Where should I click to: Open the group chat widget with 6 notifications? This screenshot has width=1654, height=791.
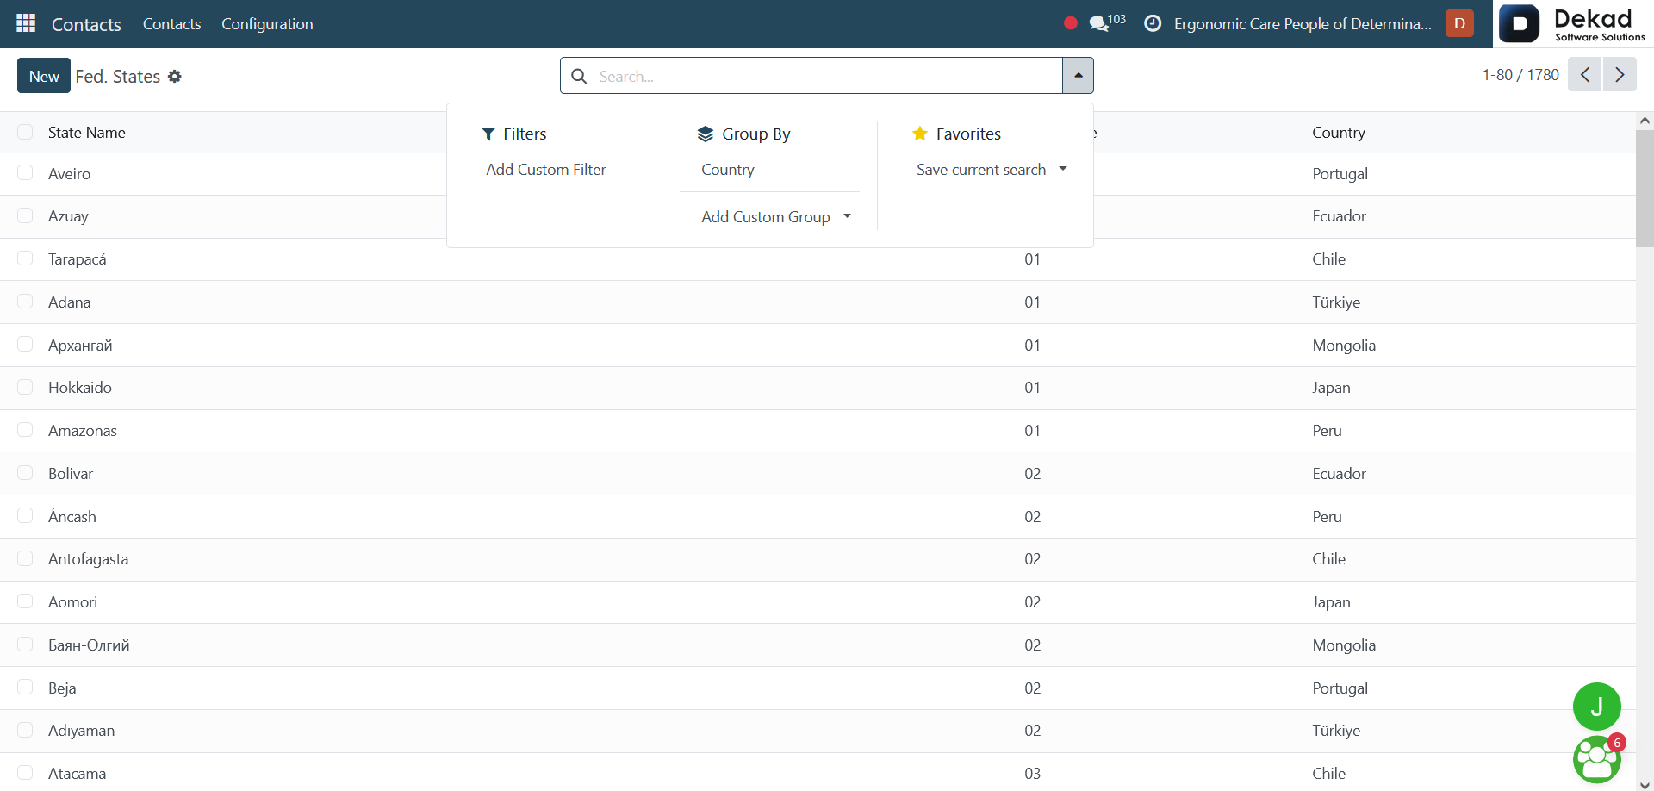coord(1596,759)
